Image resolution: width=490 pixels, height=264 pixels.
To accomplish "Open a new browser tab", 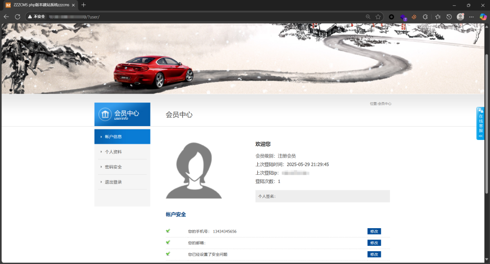I will (x=83, y=5).
